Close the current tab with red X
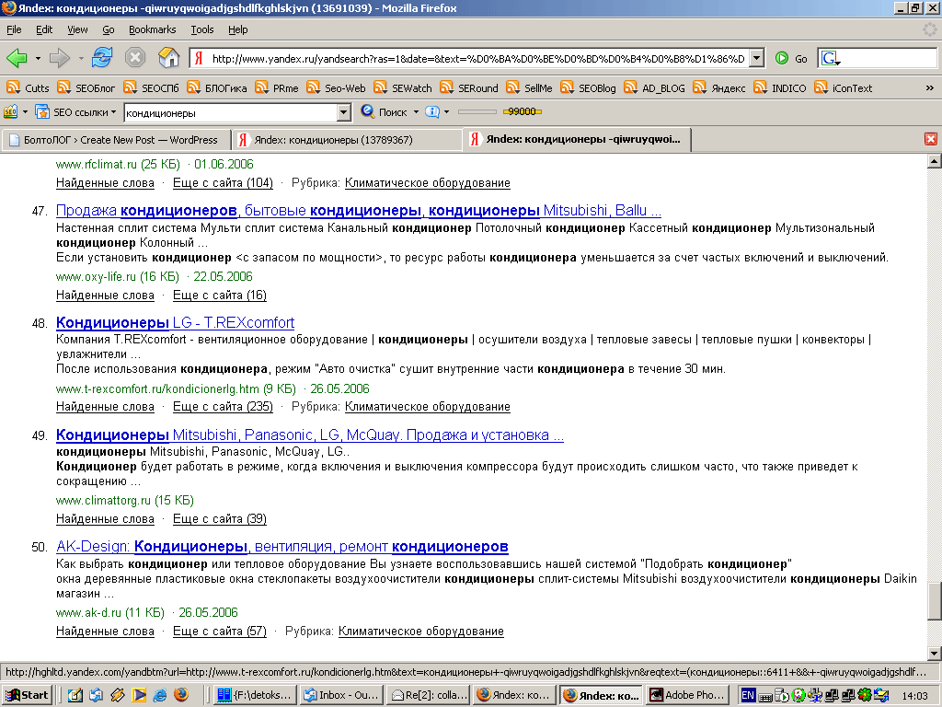 point(931,140)
